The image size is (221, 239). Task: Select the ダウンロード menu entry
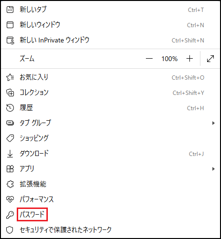34,154
